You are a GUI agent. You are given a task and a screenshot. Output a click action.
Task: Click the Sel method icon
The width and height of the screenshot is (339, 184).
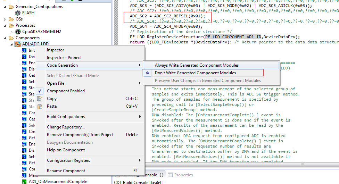click(x=24, y=125)
